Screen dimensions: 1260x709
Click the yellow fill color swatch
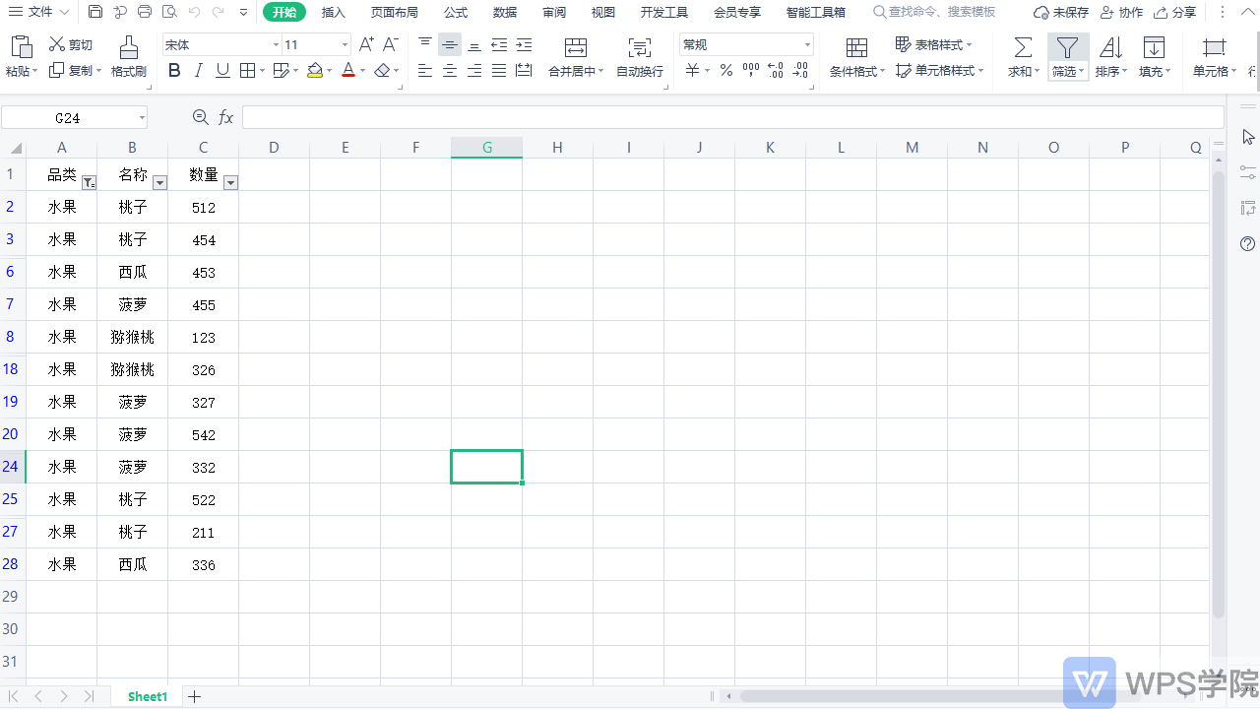(x=315, y=70)
